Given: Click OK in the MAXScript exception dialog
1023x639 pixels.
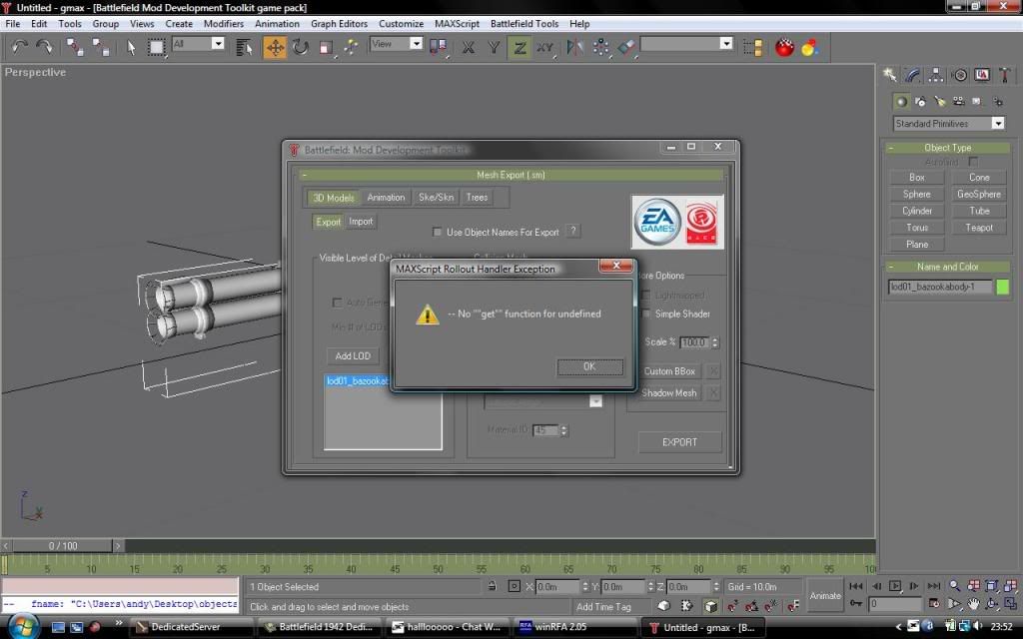Looking at the screenshot, I should point(589,366).
